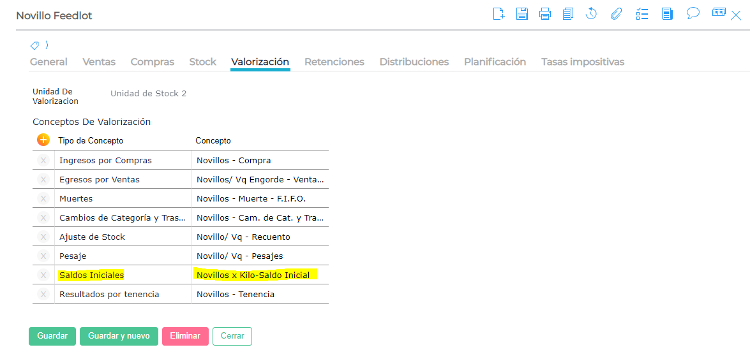The image size is (750, 352).
Task: Click the Egresos por Ventas cell
Action: tap(123, 180)
